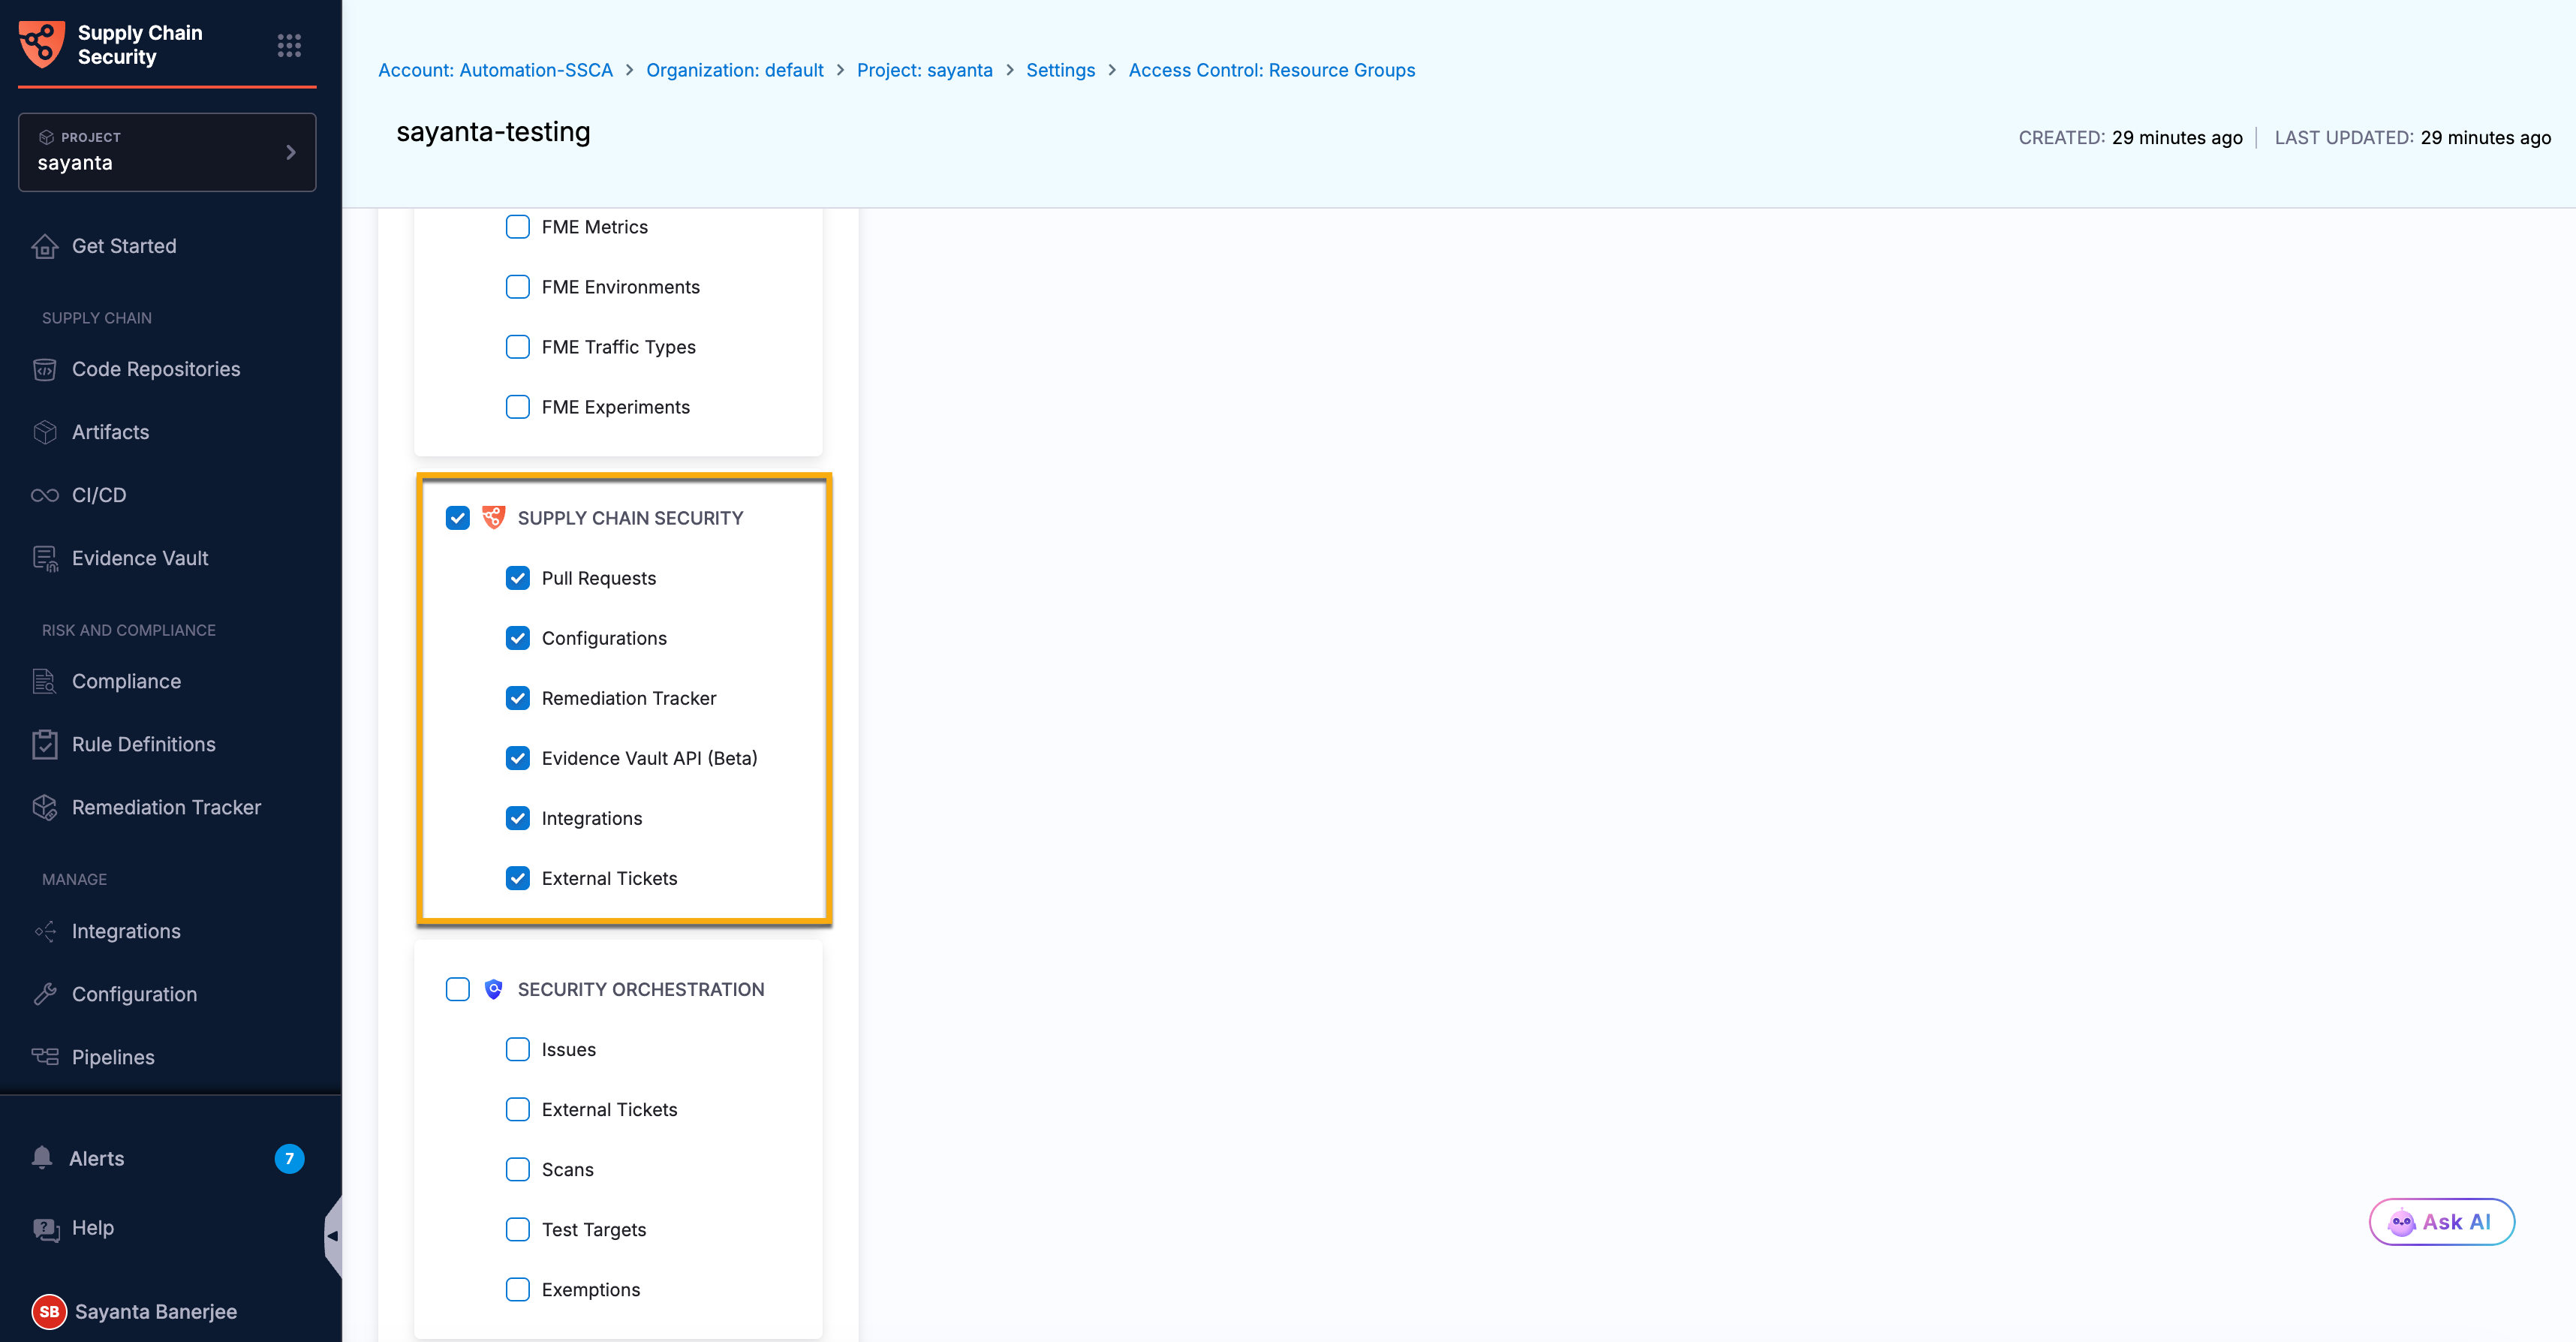Click the CI/CD infinity icon
Viewport: 2576px width, 1342px height.
click(x=45, y=495)
